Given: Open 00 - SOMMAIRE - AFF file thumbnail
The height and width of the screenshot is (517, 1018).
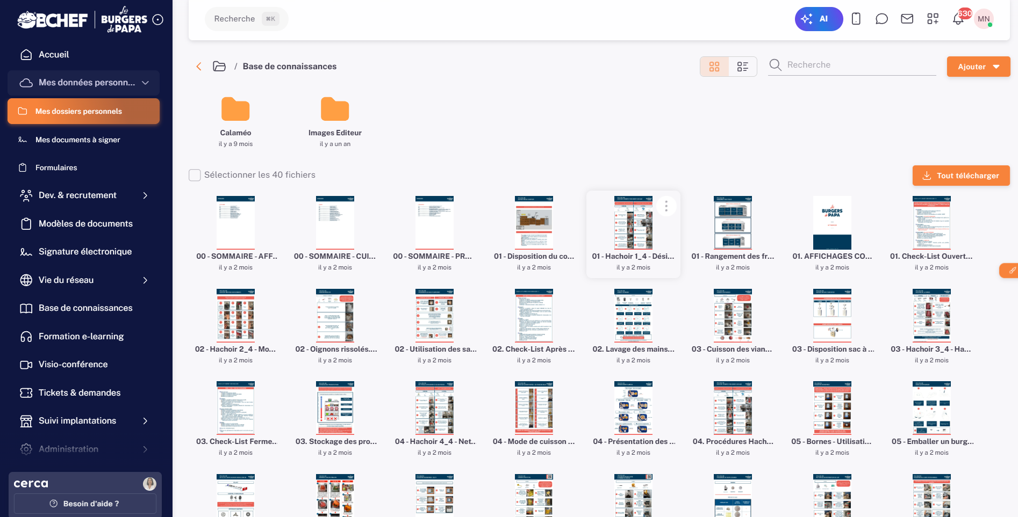Looking at the screenshot, I should pyautogui.click(x=235, y=222).
